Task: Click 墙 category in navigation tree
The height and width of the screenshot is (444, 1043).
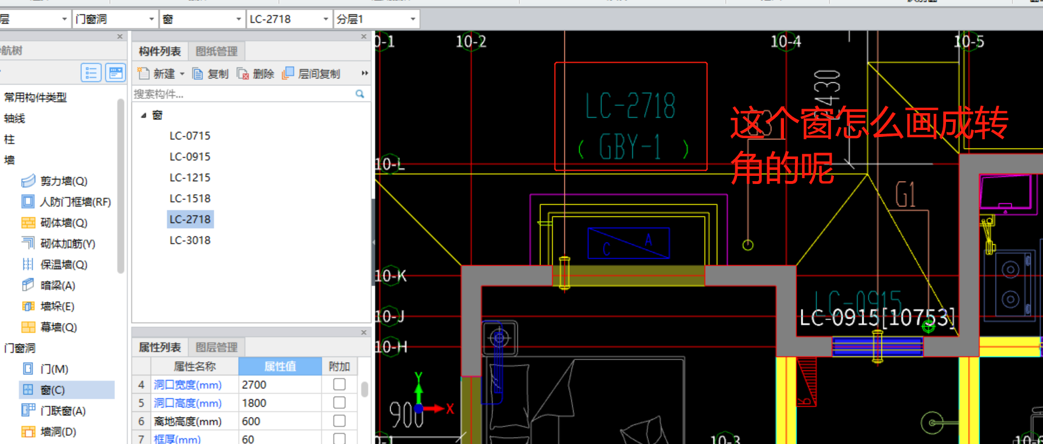Action: click(x=9, y=160)
